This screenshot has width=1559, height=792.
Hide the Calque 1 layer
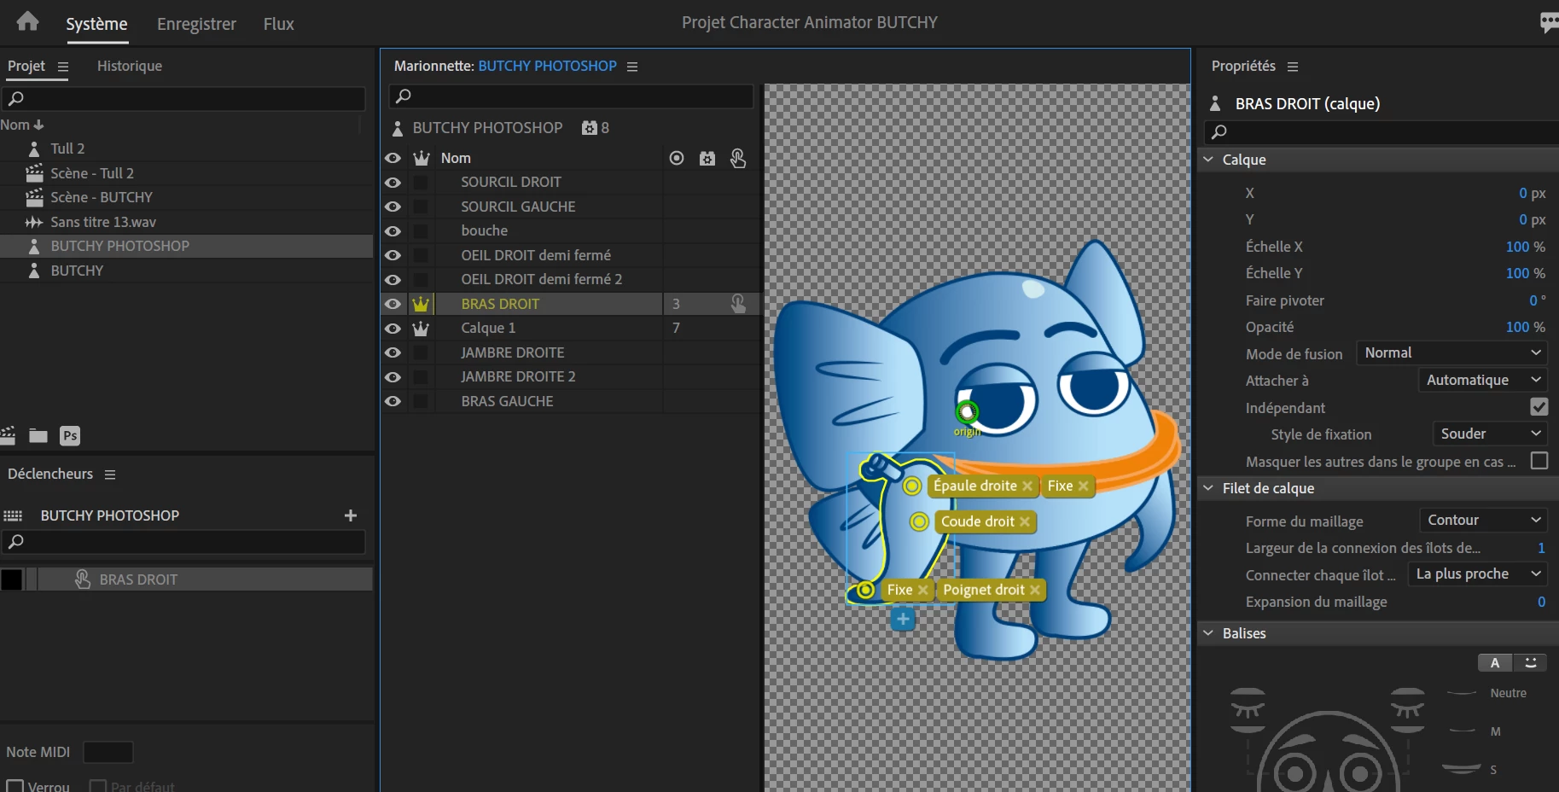click(x=393, y=329)
